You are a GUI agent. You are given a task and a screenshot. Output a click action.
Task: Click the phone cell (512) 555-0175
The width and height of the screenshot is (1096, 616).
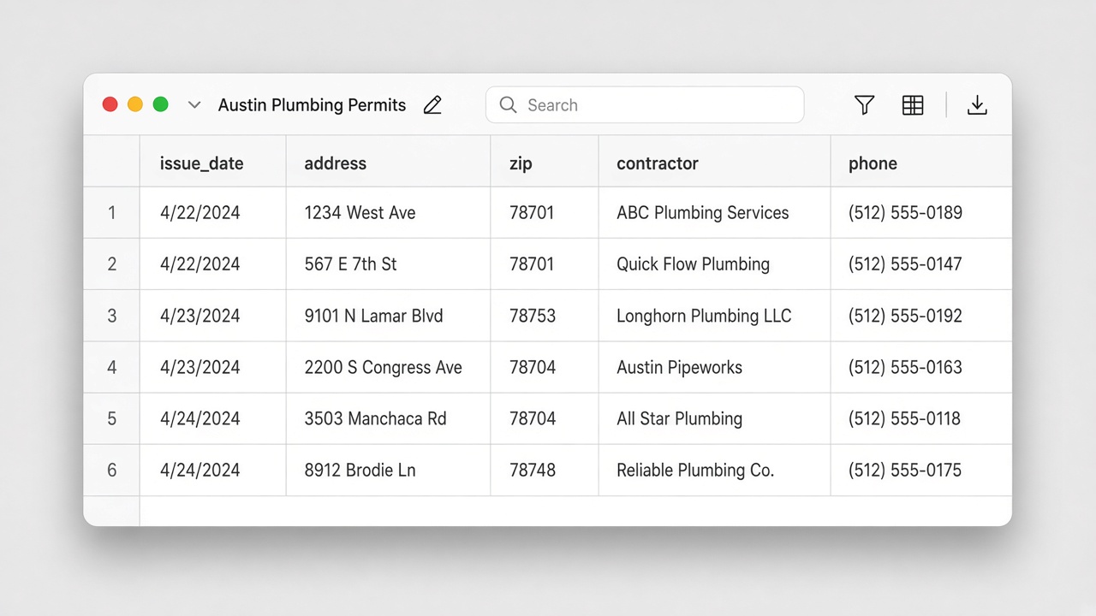point(921,470)
